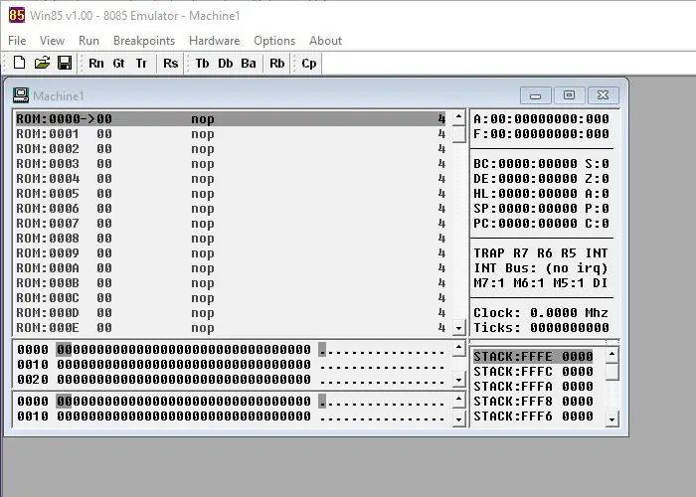
Task: Click the Rb toolbar button
Action: point(277,64)
